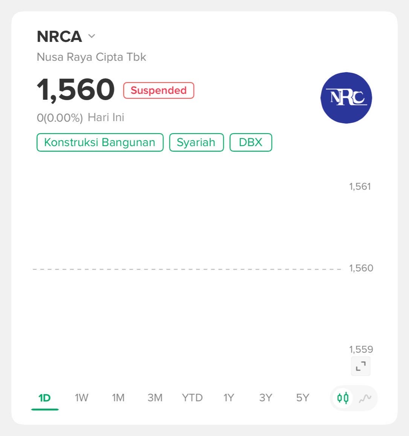The height and width of the screenshot is (436, 409).
Task: Click the NRCA ticker symbol title
Action: [60, 37]
